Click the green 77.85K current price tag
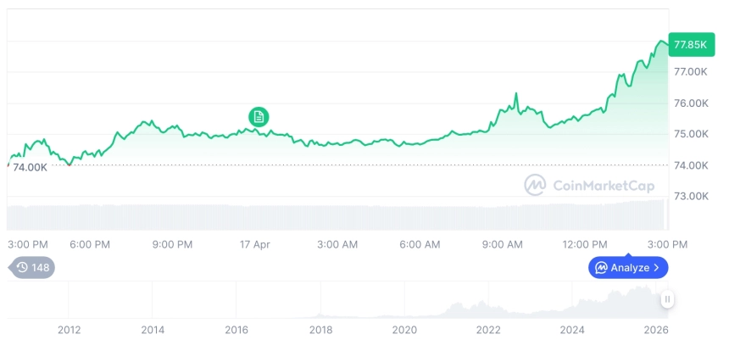729x340 pixels. pos(689,44)
